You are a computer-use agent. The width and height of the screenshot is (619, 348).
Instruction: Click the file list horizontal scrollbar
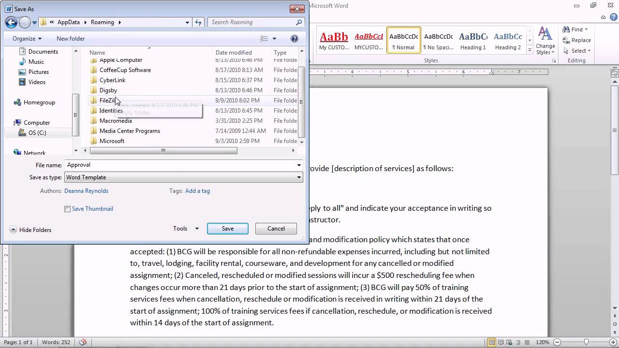tap(163, 151)
